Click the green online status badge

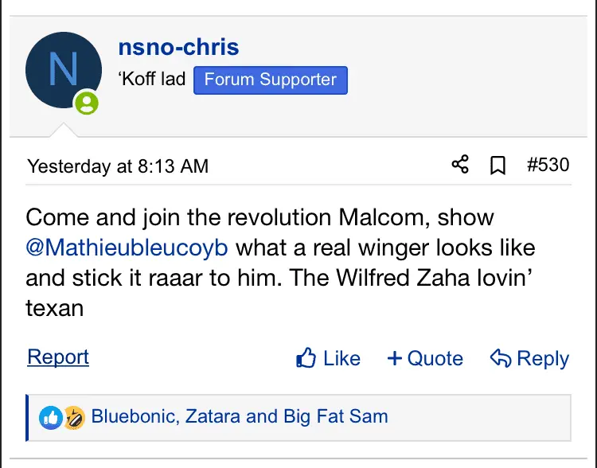[87, 103]
